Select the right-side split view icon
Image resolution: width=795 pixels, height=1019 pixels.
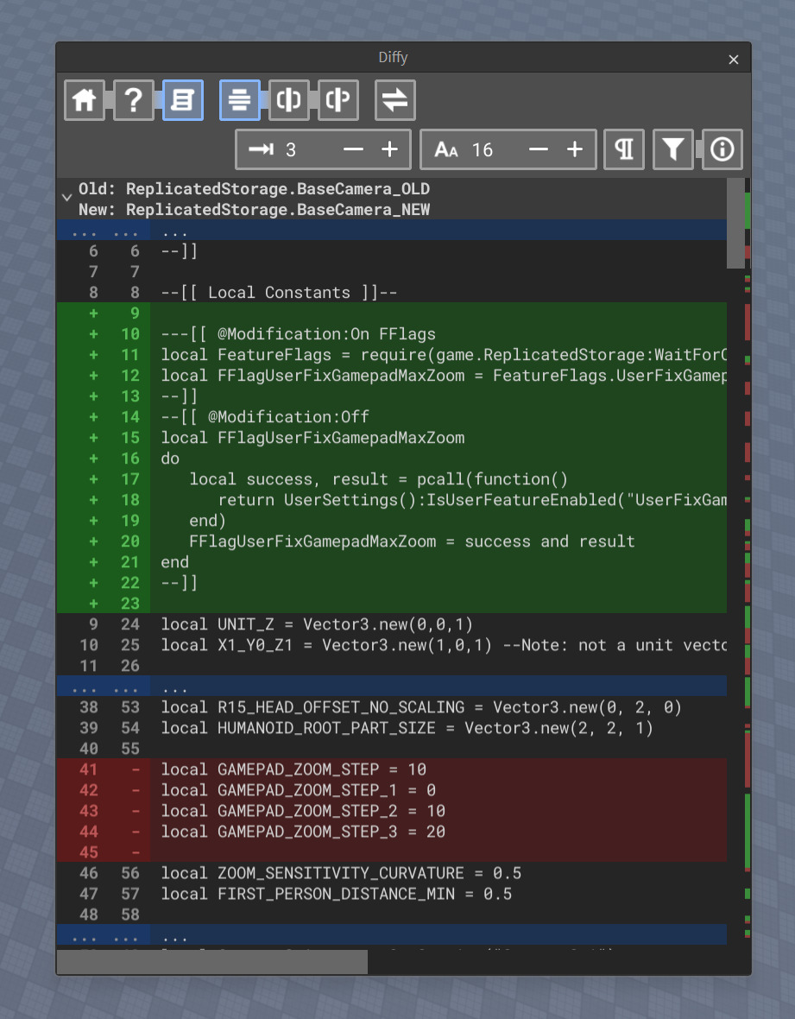click(338, 99)
